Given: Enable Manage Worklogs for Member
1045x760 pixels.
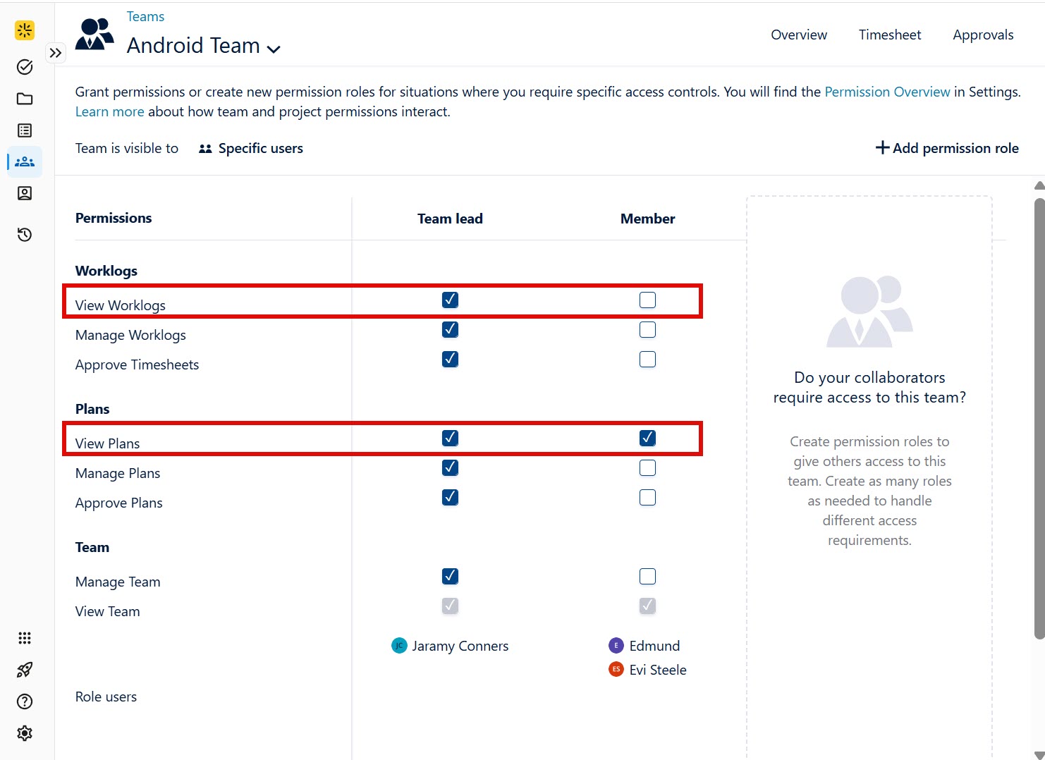Looking at the screenshot, I should (647, 329).
